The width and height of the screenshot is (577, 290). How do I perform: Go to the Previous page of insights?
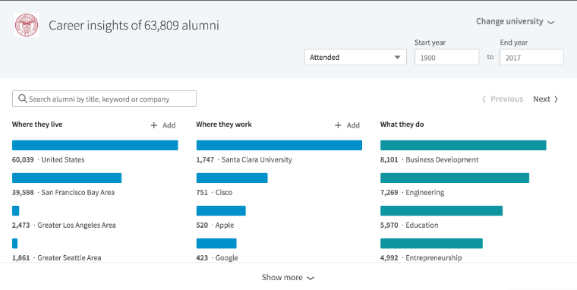tap(503, 99)
